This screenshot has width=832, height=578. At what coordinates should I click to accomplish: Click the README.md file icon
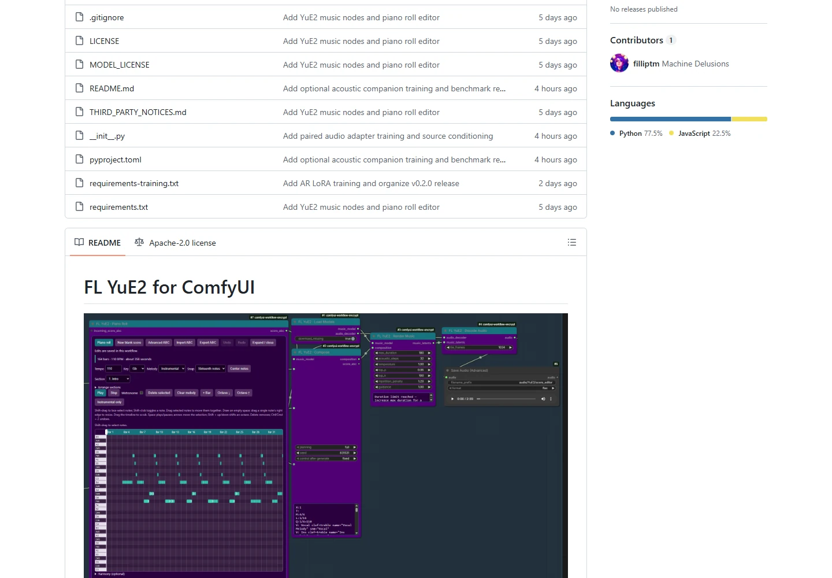click(x=80, y=88)
